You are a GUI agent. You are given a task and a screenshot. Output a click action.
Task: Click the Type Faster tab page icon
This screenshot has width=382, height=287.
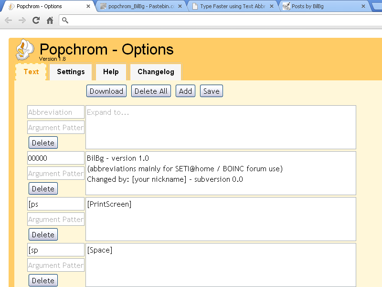(195, 6)
